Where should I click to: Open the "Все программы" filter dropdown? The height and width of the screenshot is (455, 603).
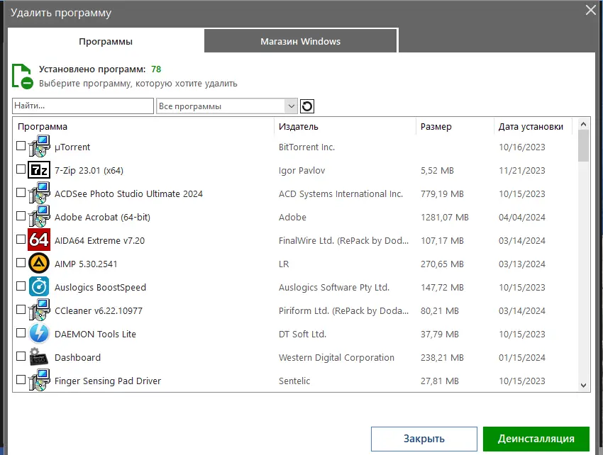[x=226, y=106]
